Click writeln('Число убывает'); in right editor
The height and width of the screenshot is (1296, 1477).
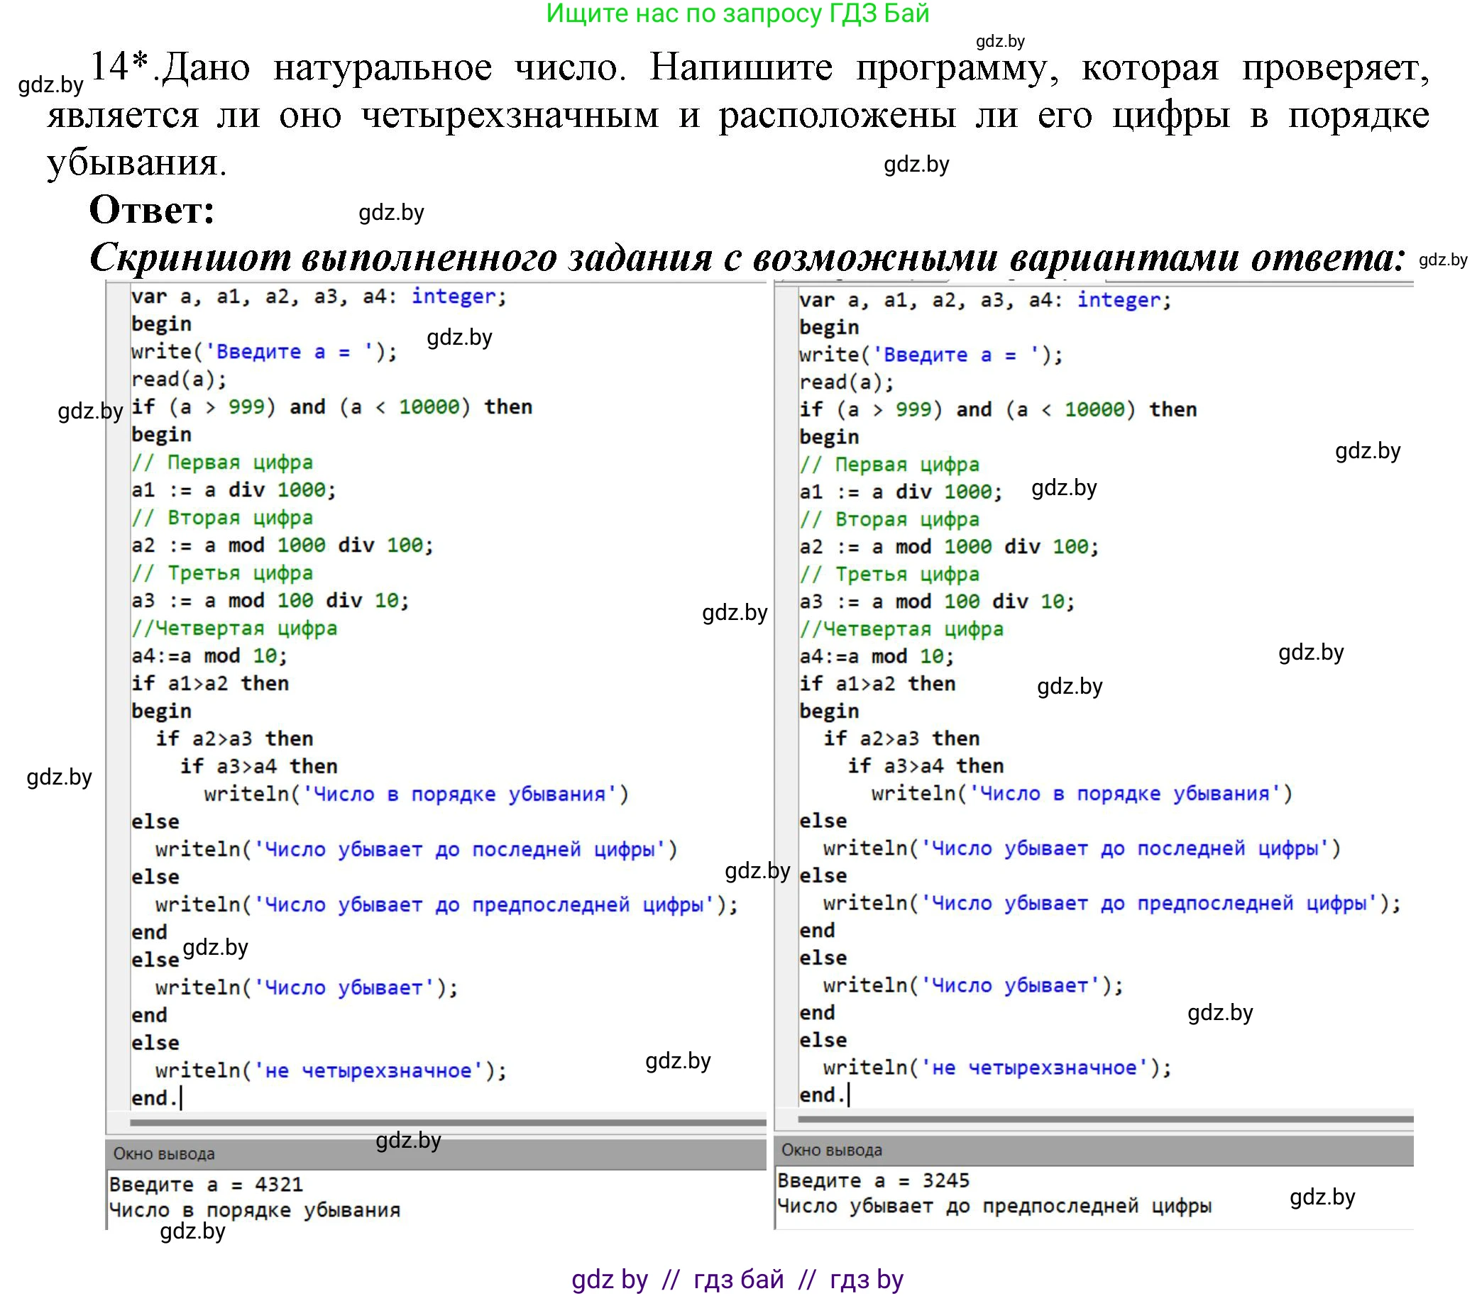tap(973, 985)
